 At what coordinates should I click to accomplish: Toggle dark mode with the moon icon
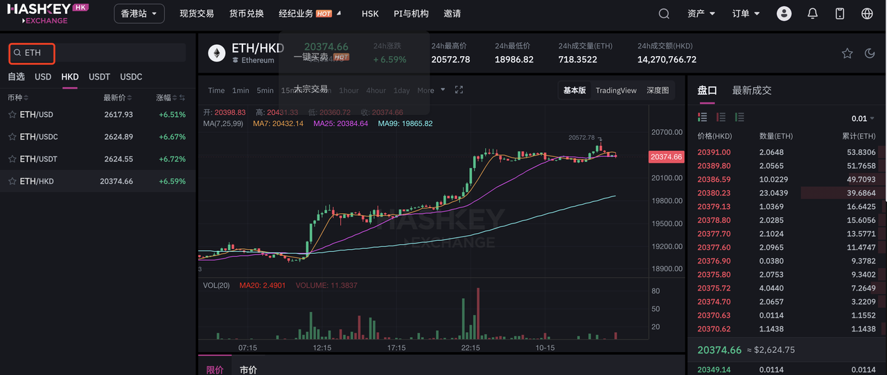pyautogui.click(x=870, y=53)
